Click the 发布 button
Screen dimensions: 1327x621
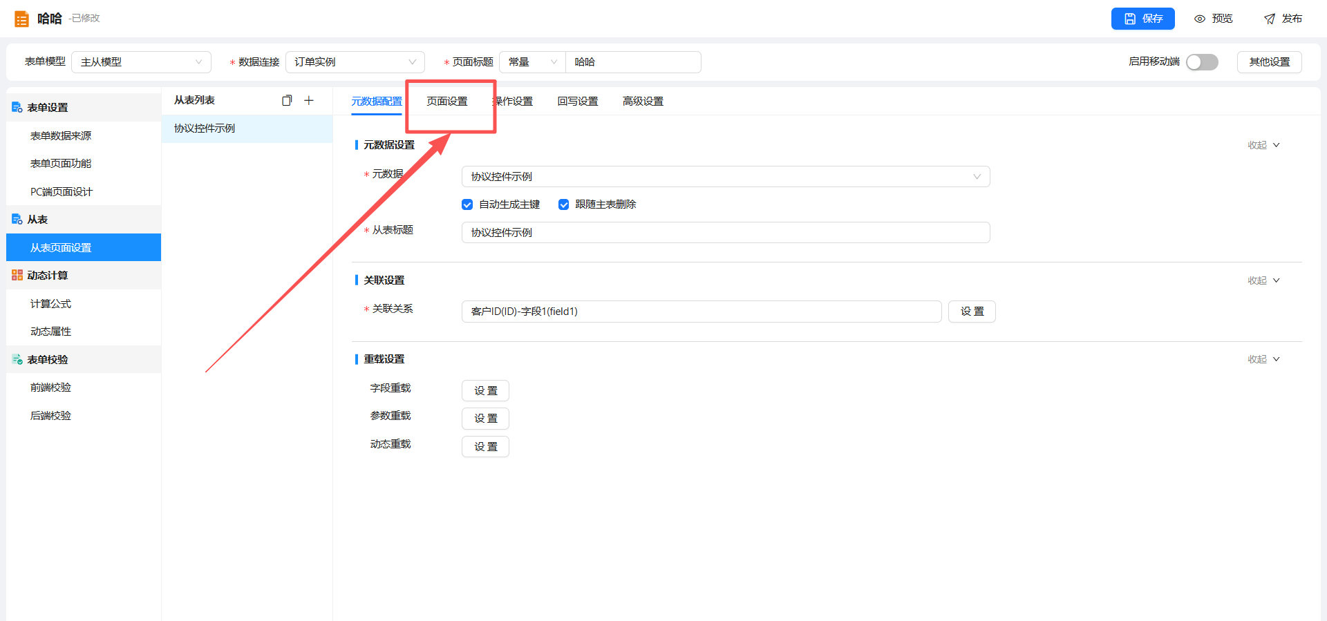pyautogui.click(x=1283, y=19)
